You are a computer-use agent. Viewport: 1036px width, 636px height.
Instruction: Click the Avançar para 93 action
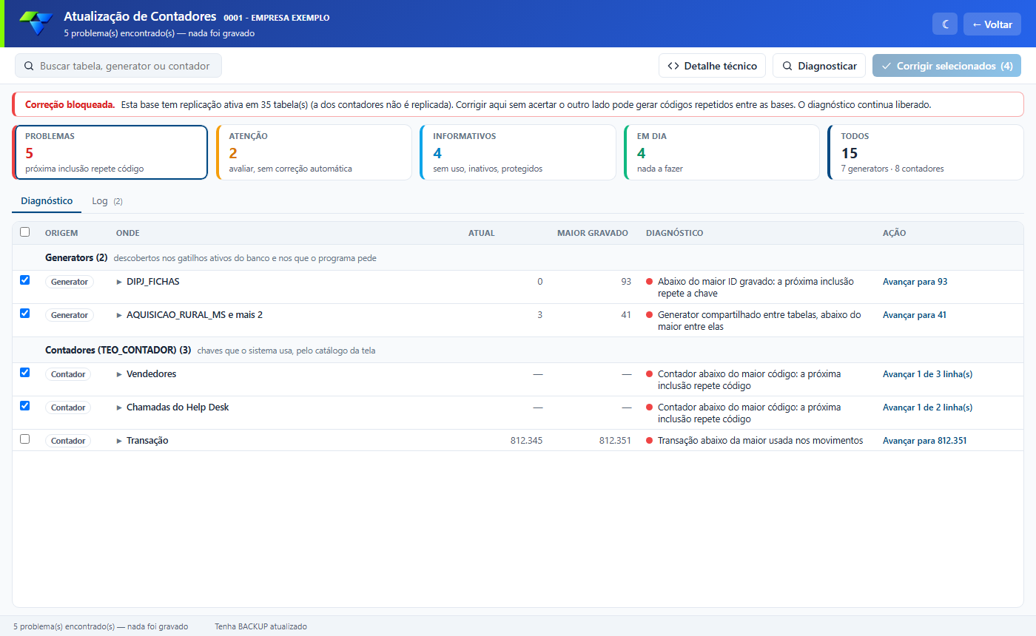tap(915, 282)
